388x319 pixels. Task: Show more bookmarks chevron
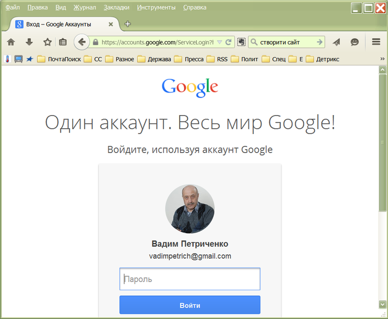(382, 59)
